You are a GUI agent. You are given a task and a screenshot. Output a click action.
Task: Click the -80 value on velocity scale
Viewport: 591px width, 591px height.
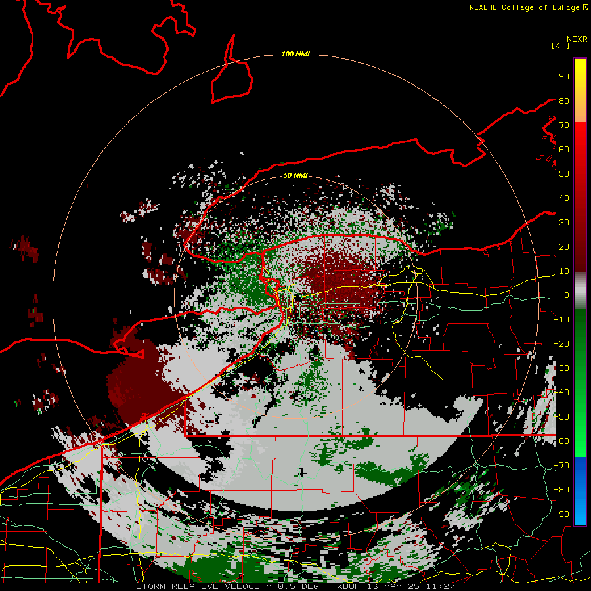pyautogui.click(x=561, y=490)
